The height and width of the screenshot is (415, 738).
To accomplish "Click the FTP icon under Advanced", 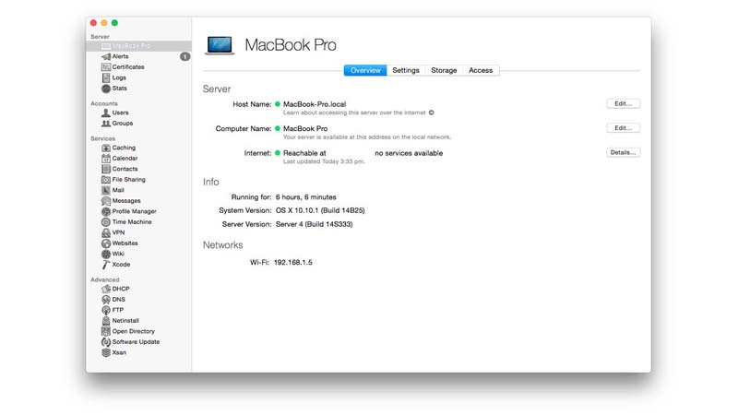I will [x=106, y=310].
